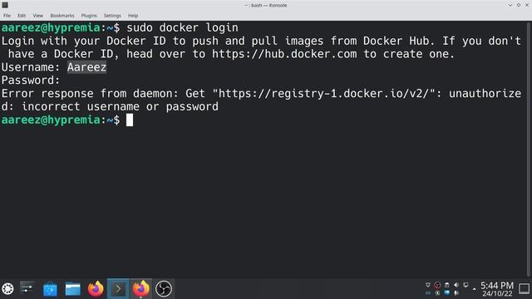This screenshot has width=532, height=299.
Task: Click the red circular tray icon
Action: pos(437,285)
